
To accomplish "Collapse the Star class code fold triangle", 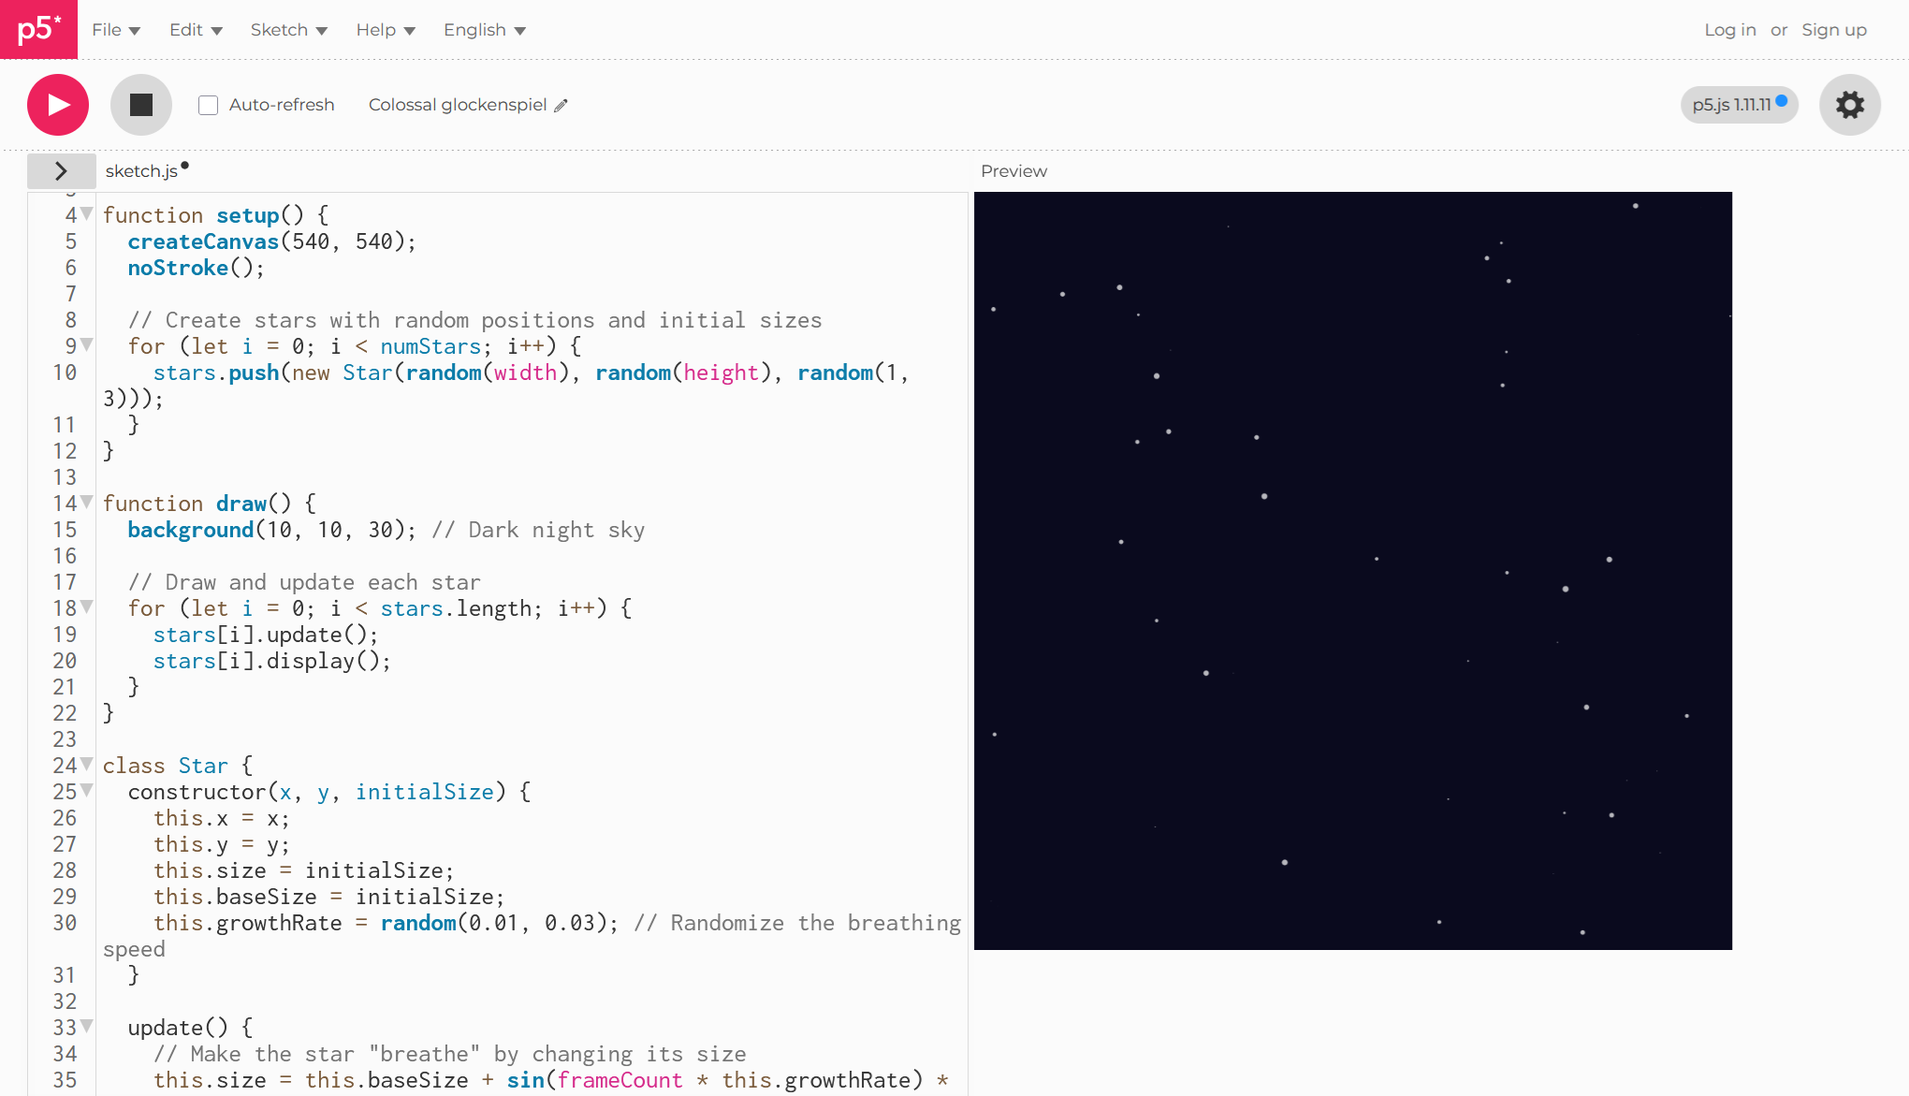I will [x=85, y=765].
